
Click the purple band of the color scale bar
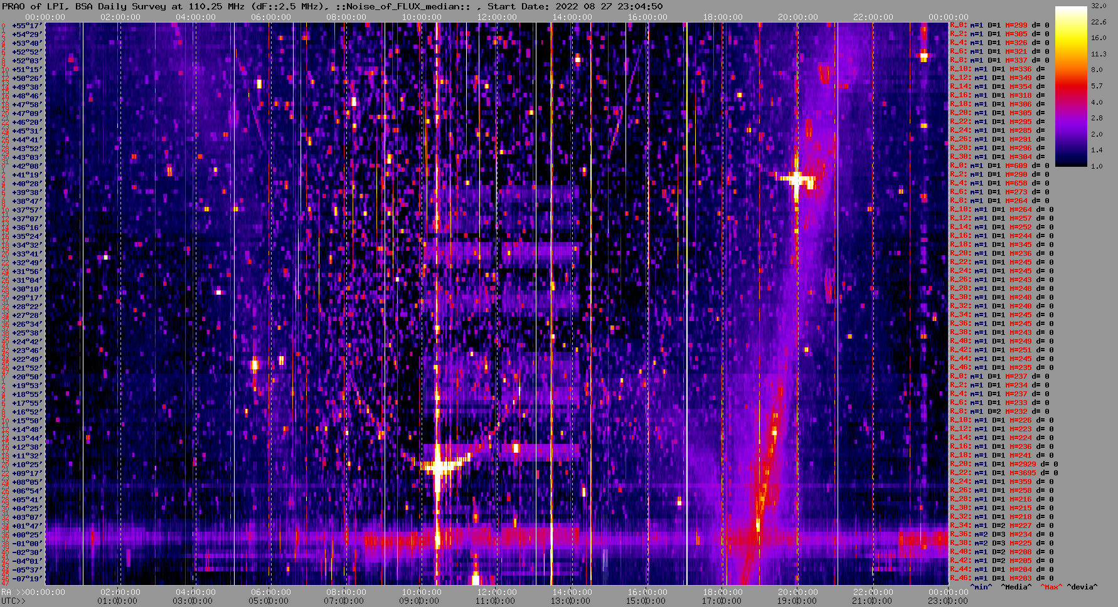(x=1071, y=122)
